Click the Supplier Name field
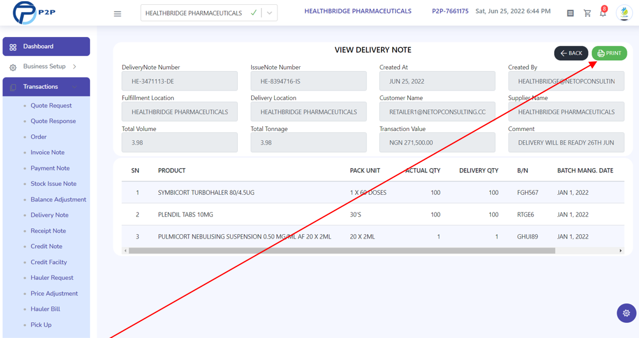The image size is (639, 338). [x=566, y=112]
